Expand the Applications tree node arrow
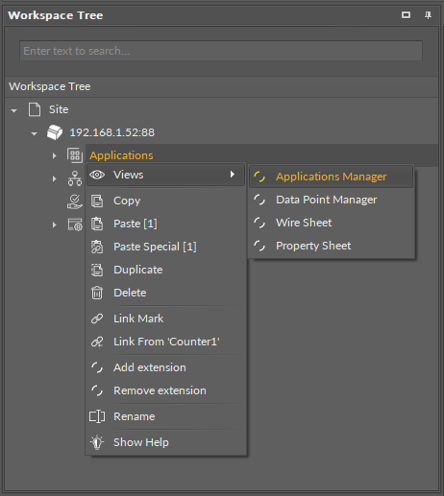The image size is (444, 496). (55, 155)
